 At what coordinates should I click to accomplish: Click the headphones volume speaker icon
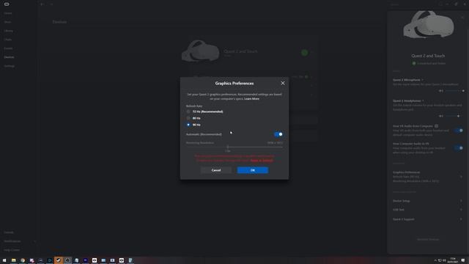tap(441, 116)
